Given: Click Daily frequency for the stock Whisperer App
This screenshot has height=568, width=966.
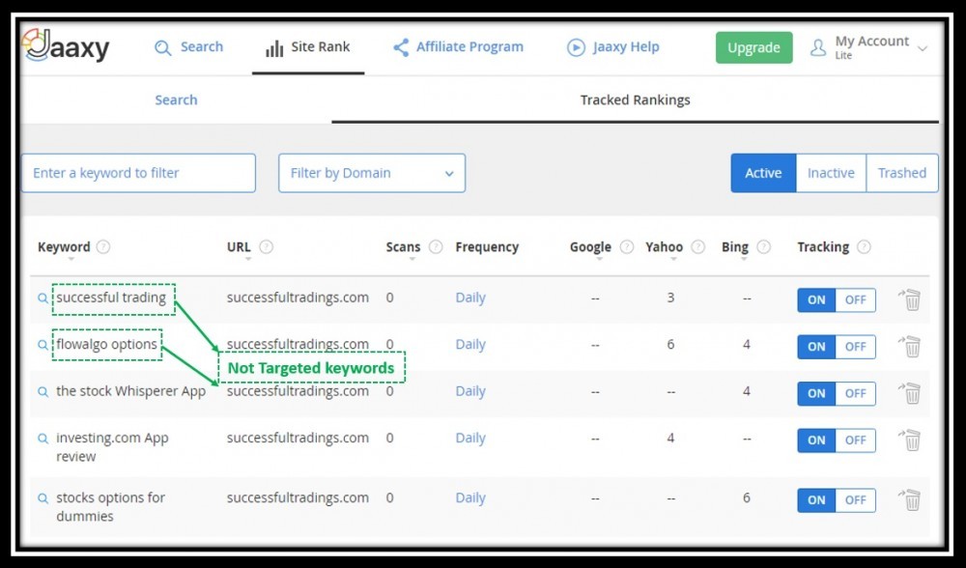Looking at the screenshot, I should click(x=470, y=392).
